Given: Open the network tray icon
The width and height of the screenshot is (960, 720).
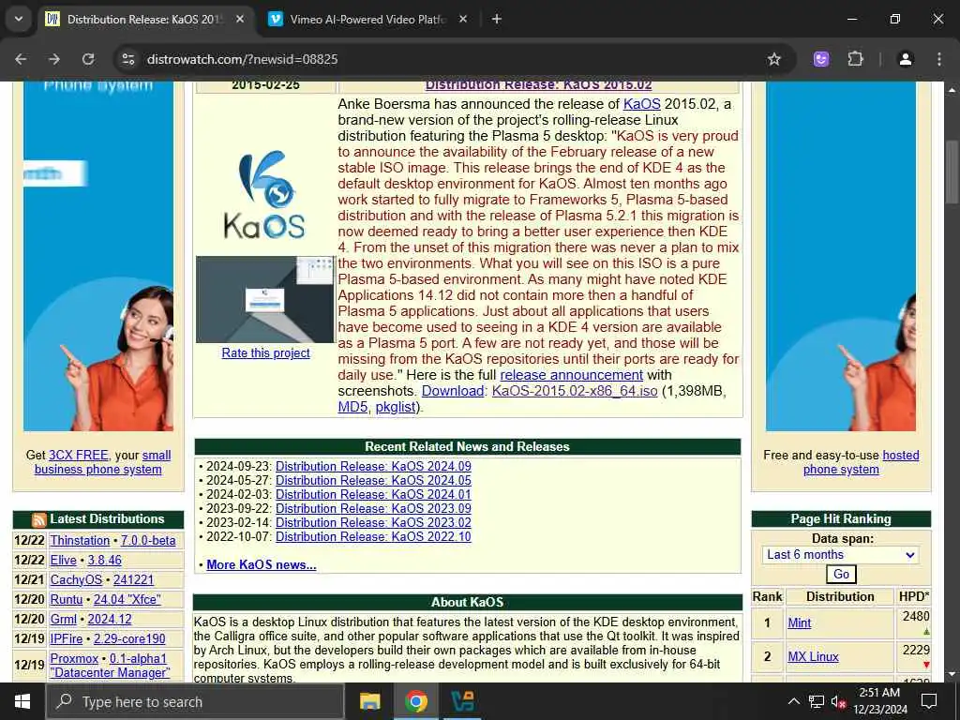Looking at the screenshot, I should [x=816, y=701].
